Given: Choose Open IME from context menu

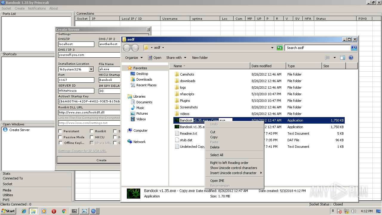Looking at the screenshot, I should (234, 181).
